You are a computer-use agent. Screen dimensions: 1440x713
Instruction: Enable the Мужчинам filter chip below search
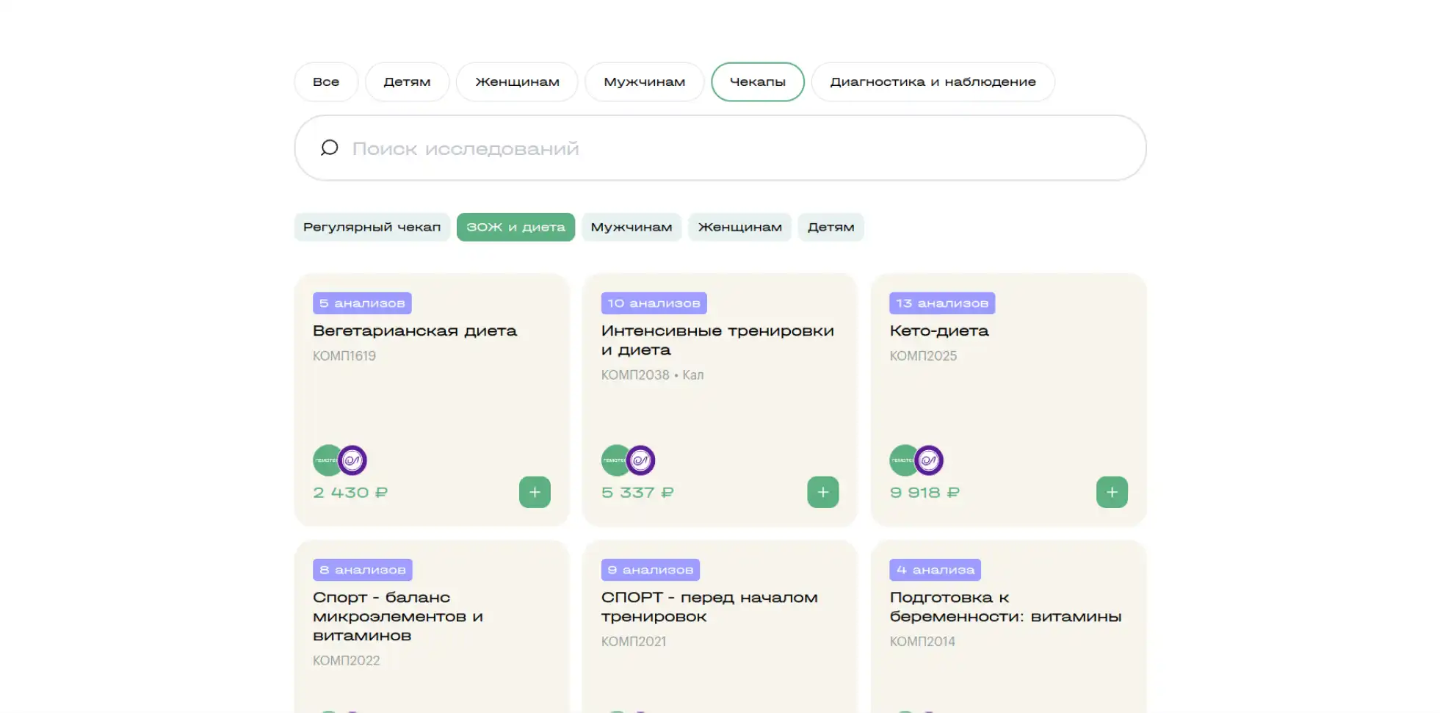pyautogui.click(x=631, y=227)
